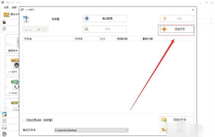Select the -> MP3 tile in main window

point(12,65)
